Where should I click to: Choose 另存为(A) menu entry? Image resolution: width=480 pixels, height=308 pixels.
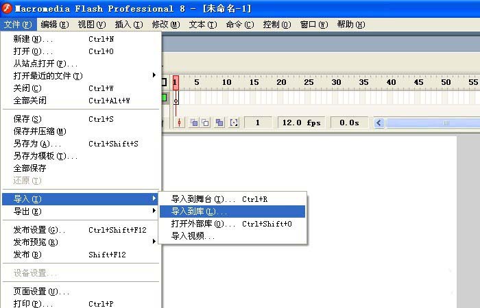(x=81, y=144)
